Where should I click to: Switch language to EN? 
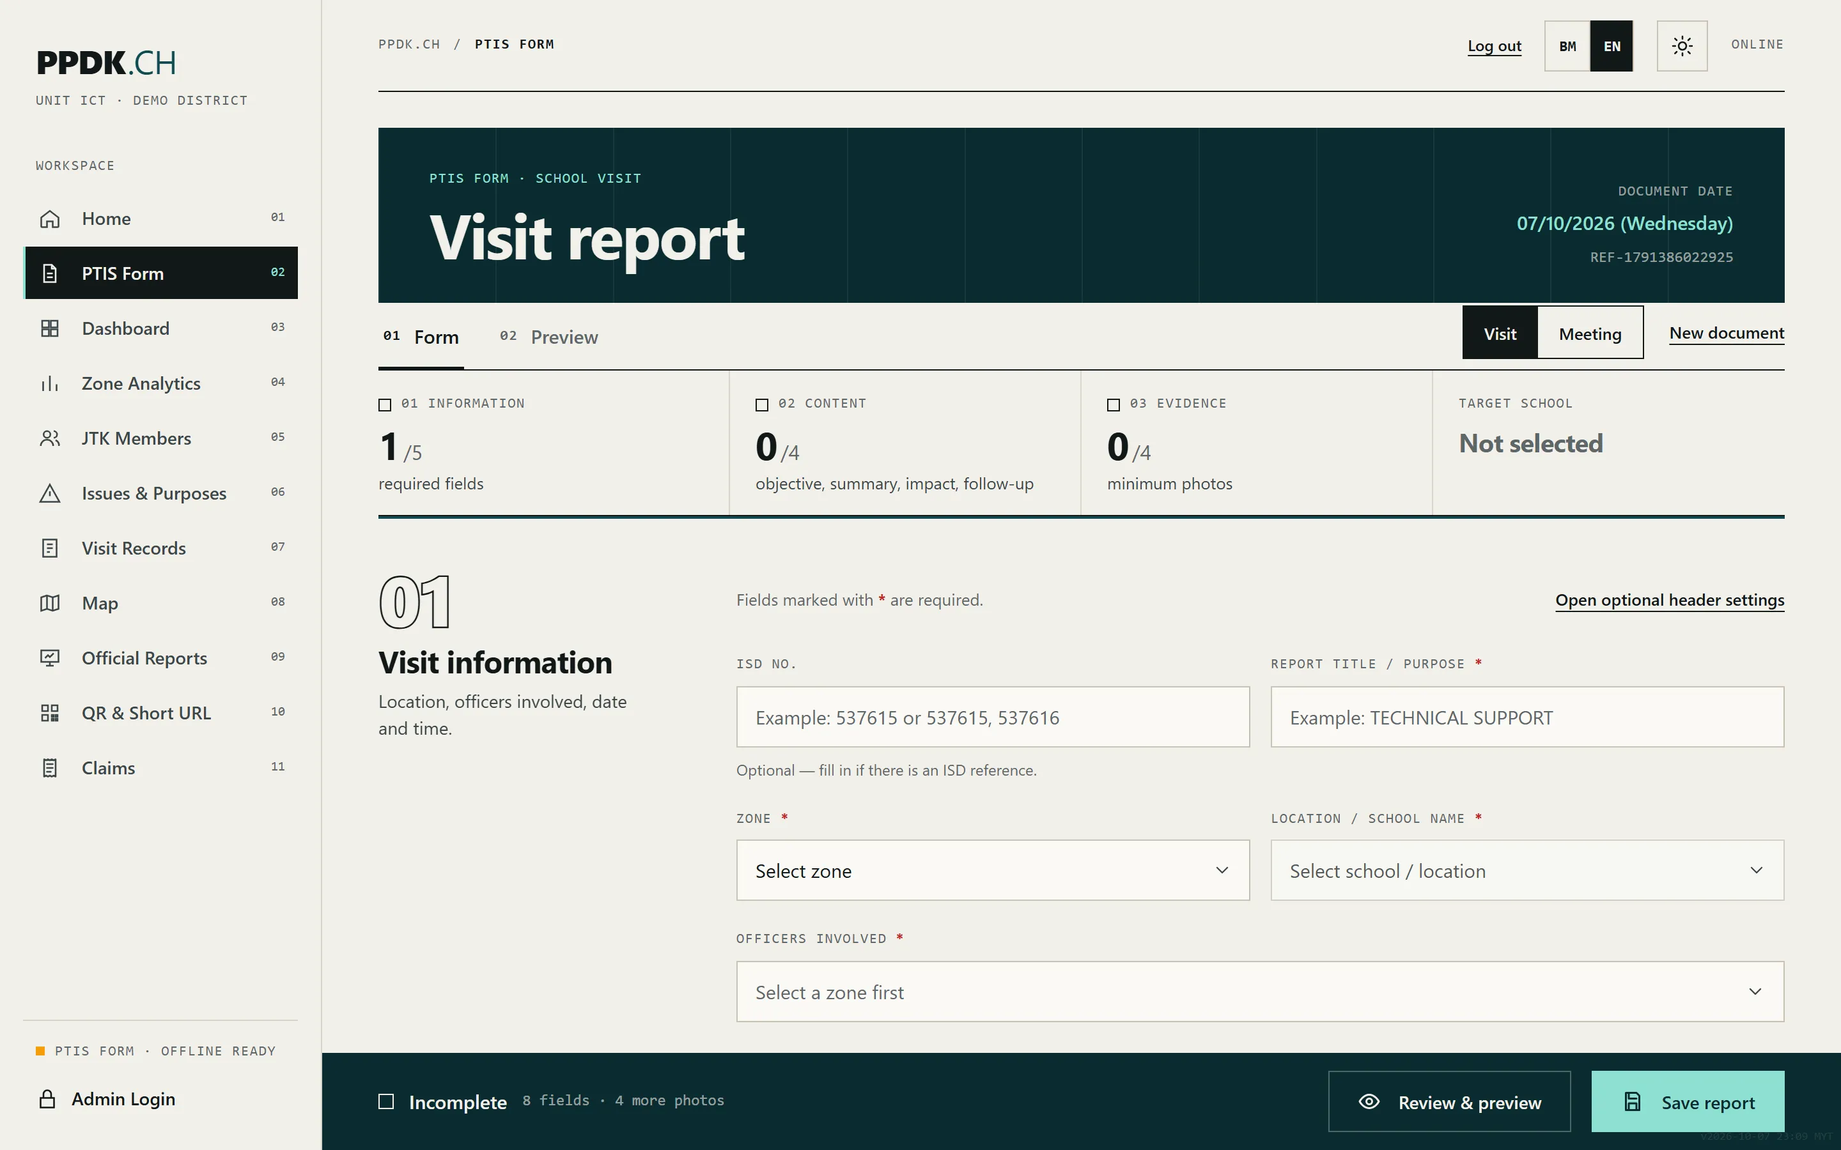point(1612,45)
